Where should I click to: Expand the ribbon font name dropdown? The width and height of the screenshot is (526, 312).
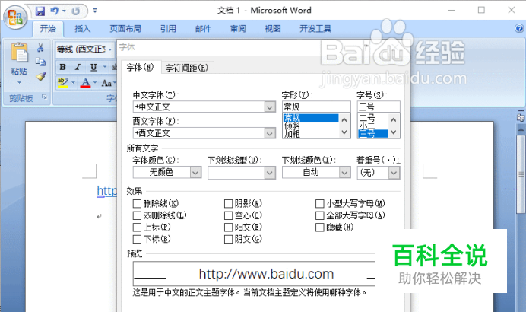pyautogui.click(x=109, y=49)
